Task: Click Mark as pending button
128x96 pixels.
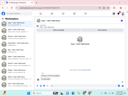Action: point(59,30)
